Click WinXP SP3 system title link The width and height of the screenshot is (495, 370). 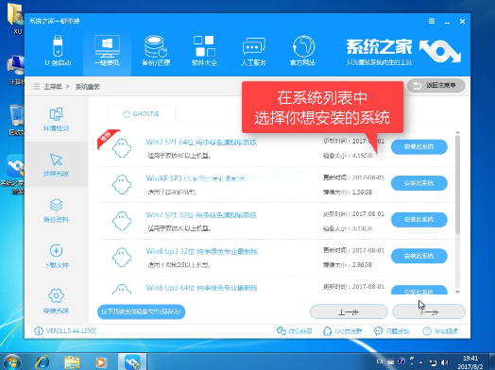[x=196, y=178]
